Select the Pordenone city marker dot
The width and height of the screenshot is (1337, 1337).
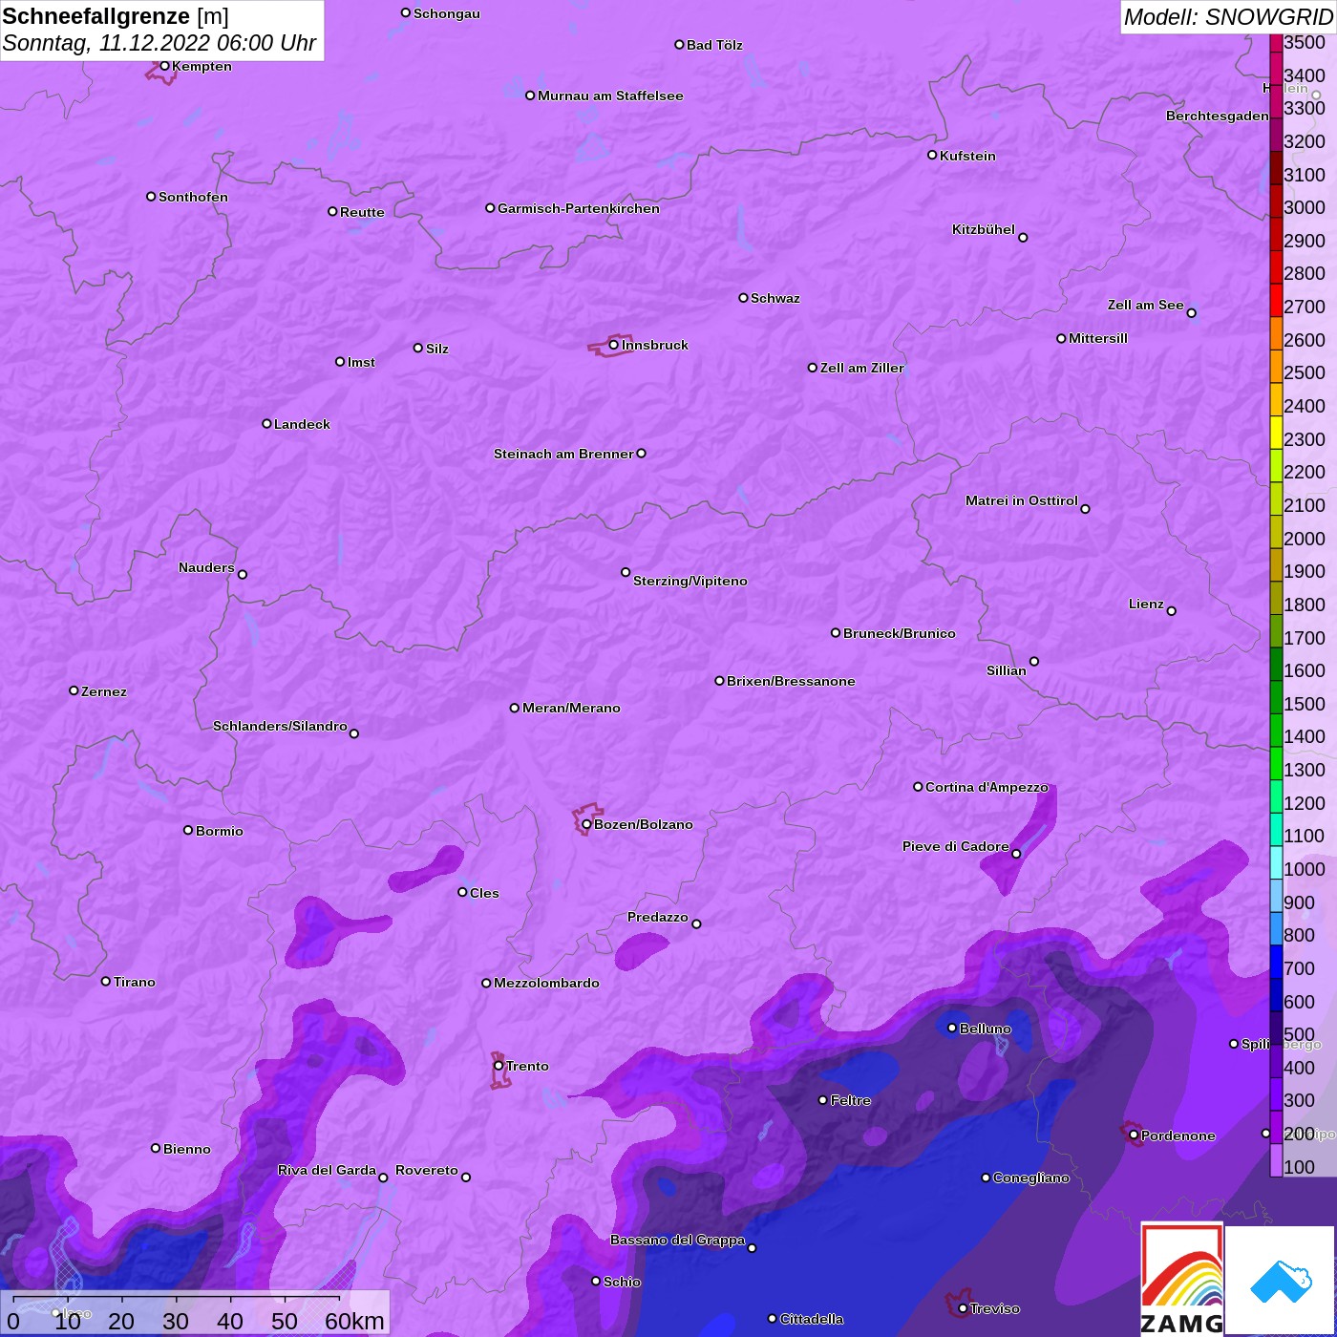click(x=1134, y=1135)
